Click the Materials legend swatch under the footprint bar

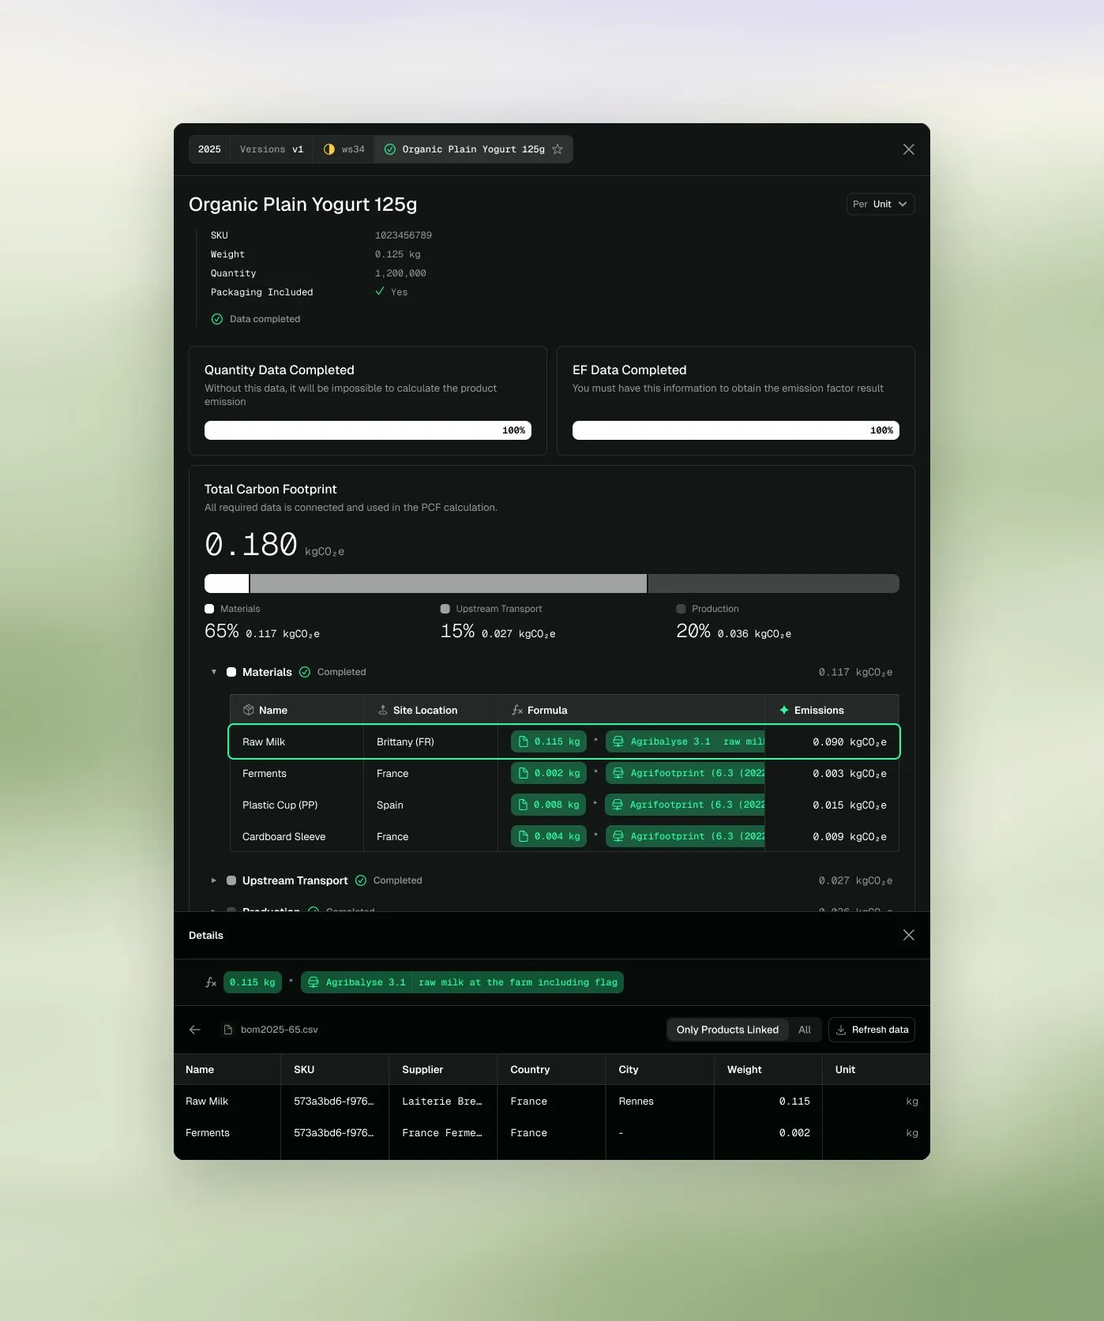(209, 609)
